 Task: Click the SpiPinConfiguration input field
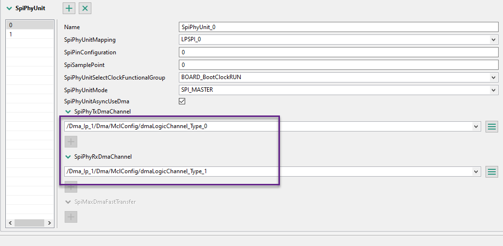coord(339,52)
